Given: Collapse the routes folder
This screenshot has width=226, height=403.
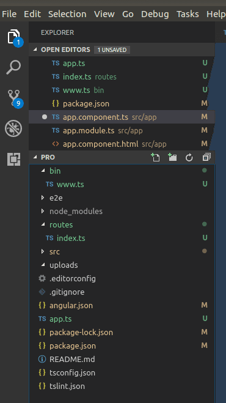Looking at the screenshot, I should (43, 224).
